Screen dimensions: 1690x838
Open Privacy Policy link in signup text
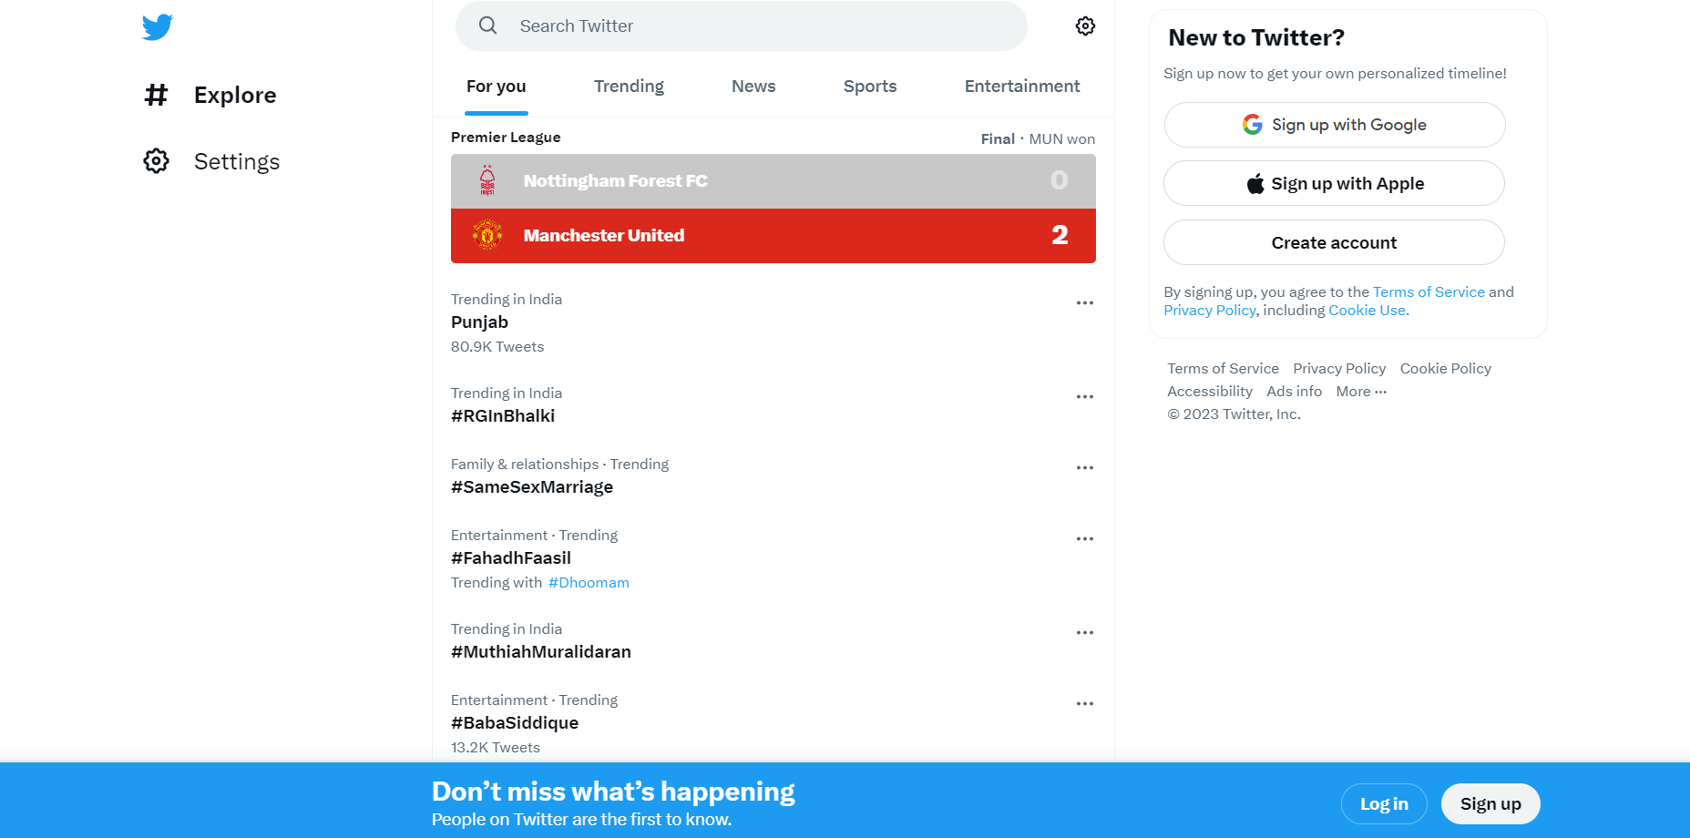pyautogui.click(x=1210, y=310)
